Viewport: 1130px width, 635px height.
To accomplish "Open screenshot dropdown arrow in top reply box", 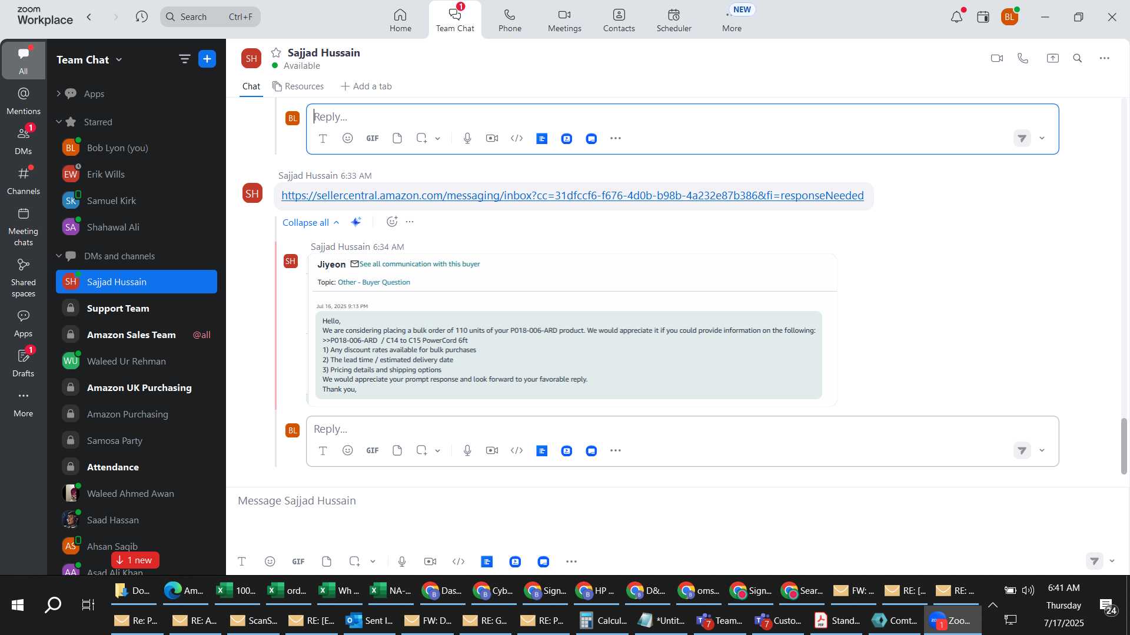I will coord(438,139).
